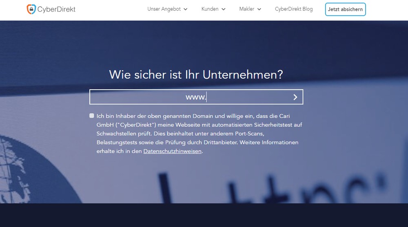
Task: Expand the chevron beside Unser Angebot
Action: click(186, 9)
